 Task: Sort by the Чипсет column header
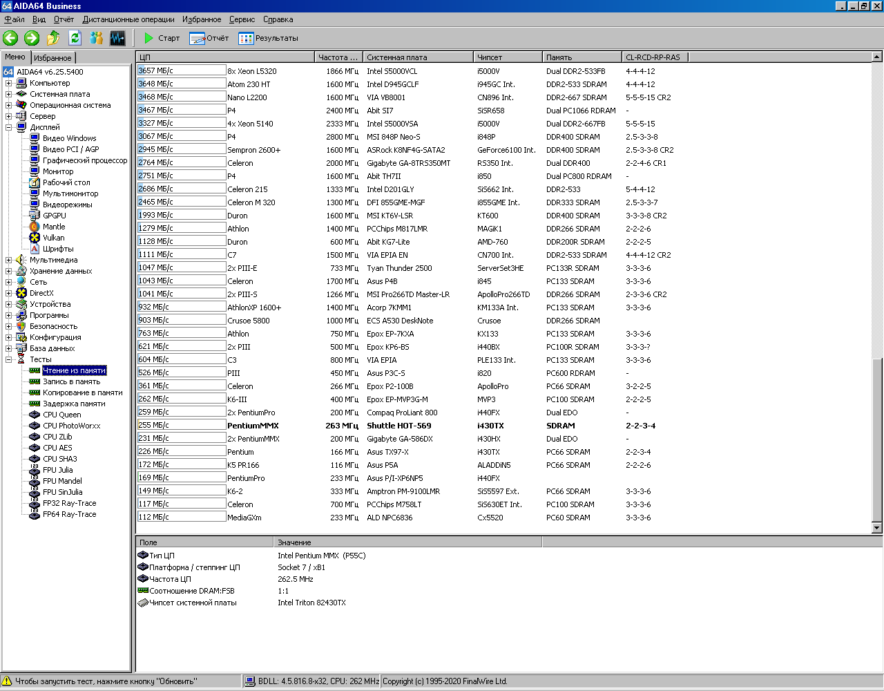coord(508,57)
